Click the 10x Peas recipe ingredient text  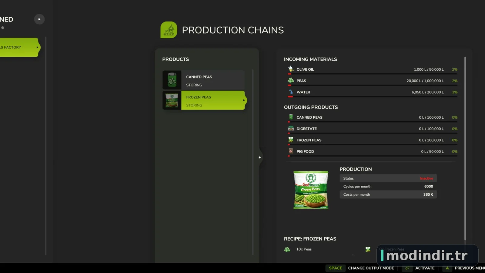point(304,249)
